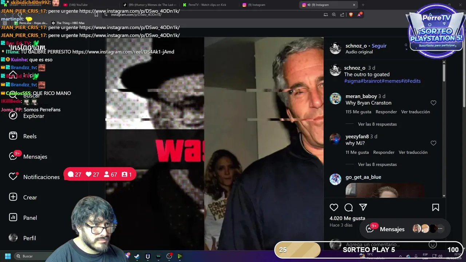This screenshot has height=262, width=466.
Task: Open the Panel chart icon
Action: (13, 218)
